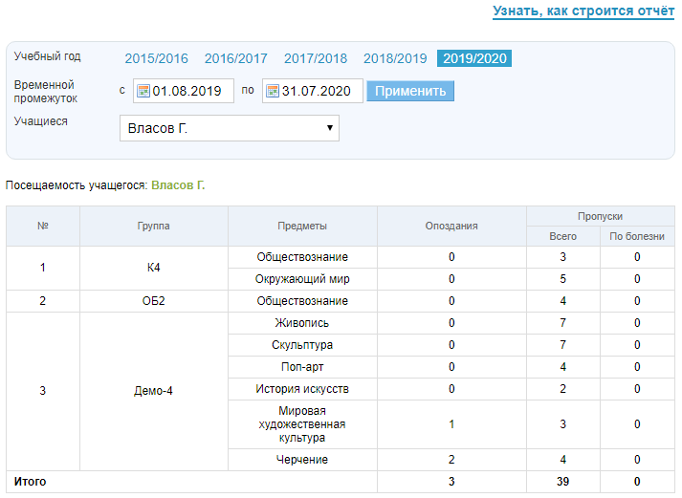Switch to 2017/2018 school year
The width and height of the screenshot is (682, 498).
[316, 58]
